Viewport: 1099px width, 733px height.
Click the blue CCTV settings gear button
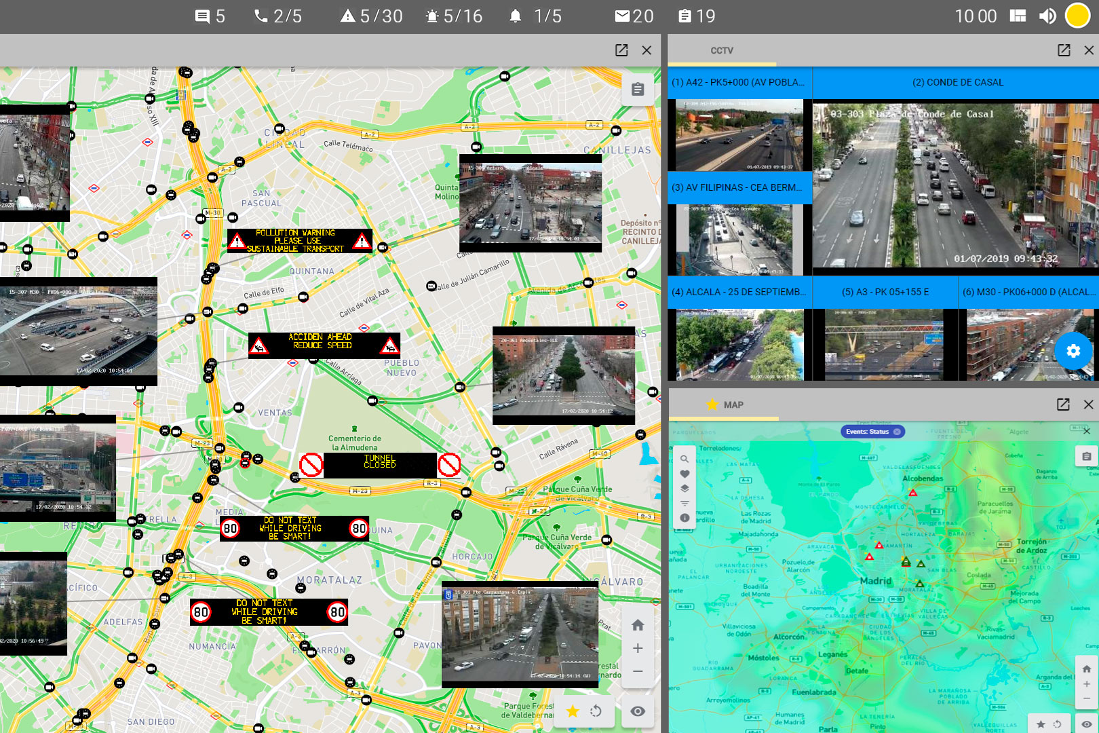pos(1073,351)
